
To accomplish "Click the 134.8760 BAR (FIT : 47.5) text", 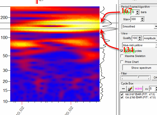I will pyautogui.click(x=140, y=97).
